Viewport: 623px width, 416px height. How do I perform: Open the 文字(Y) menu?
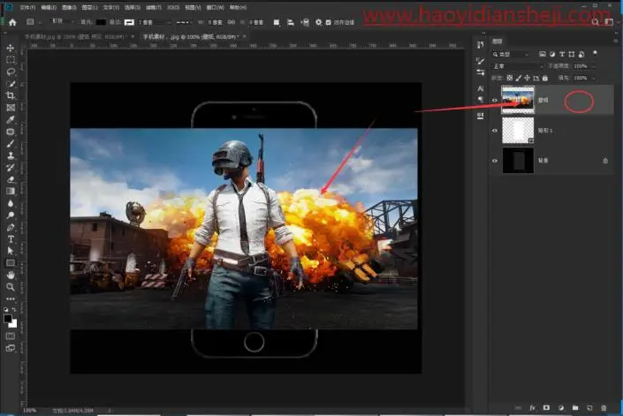(110, 8)
